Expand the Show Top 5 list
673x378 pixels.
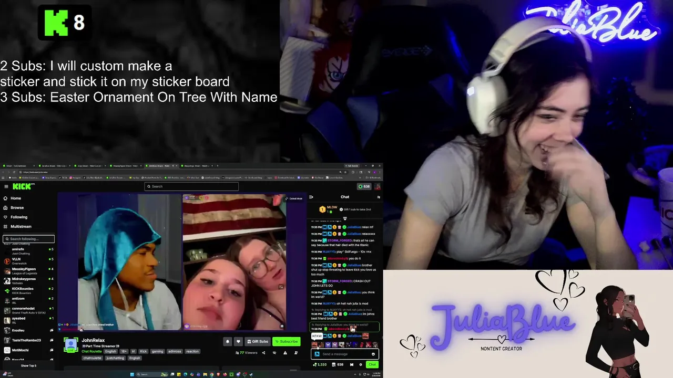point(28,365)
